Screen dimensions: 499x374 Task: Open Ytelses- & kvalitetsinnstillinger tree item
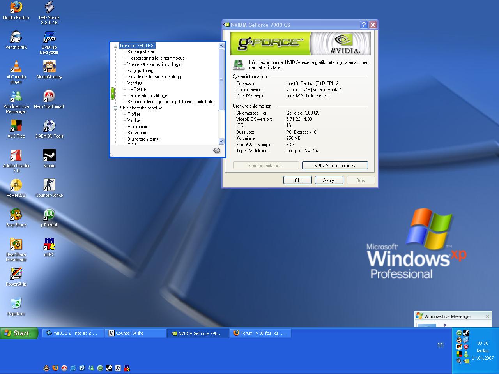tap(154, 64)
